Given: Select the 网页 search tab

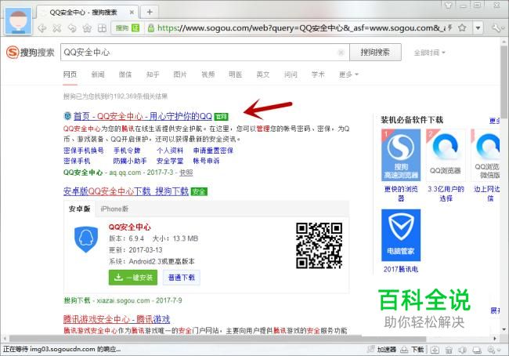Looking at the screenshot, I should [70, 74].
